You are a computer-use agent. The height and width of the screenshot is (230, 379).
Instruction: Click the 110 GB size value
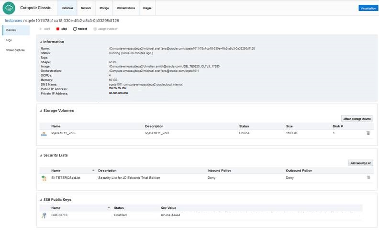291,133
